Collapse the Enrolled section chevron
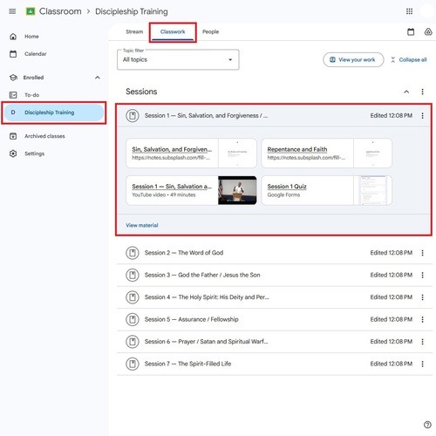This screenshot has height=436, width=436. (x=98, y=78)
